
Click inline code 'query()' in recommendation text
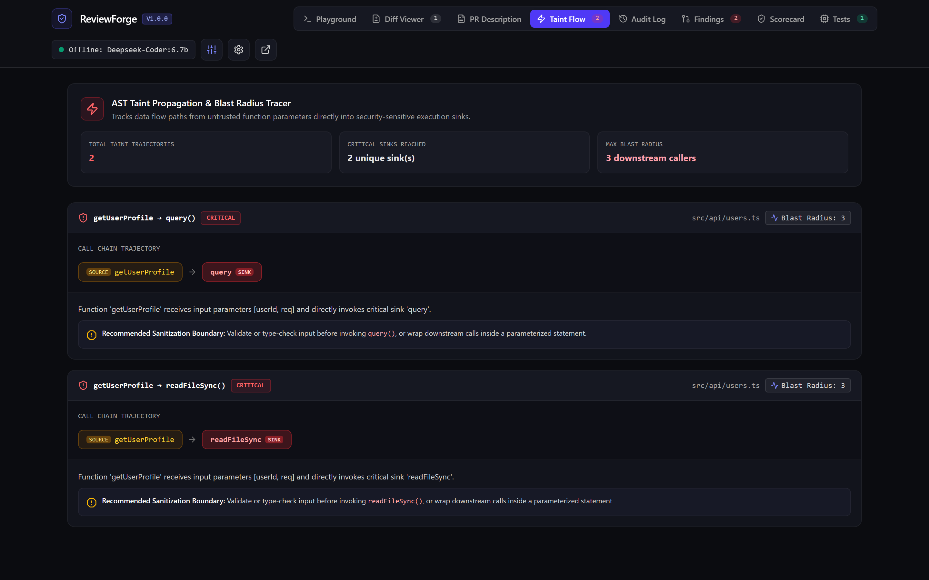(382, 334)
